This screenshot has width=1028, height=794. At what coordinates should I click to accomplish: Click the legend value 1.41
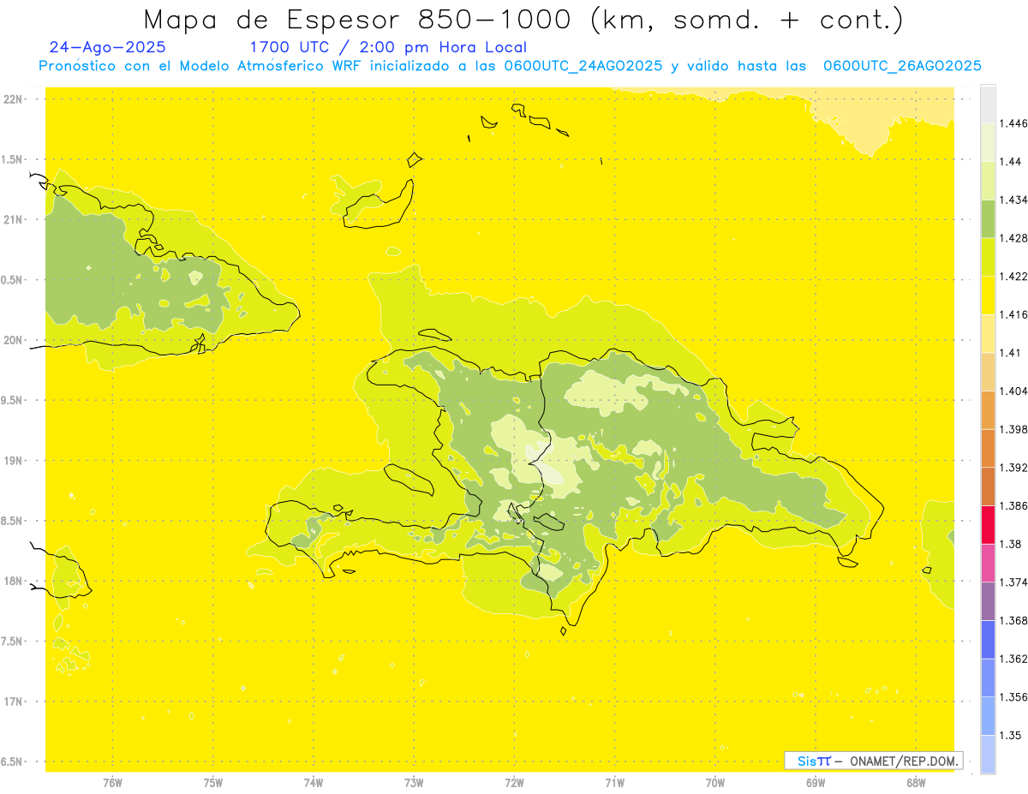point(1011,353)
